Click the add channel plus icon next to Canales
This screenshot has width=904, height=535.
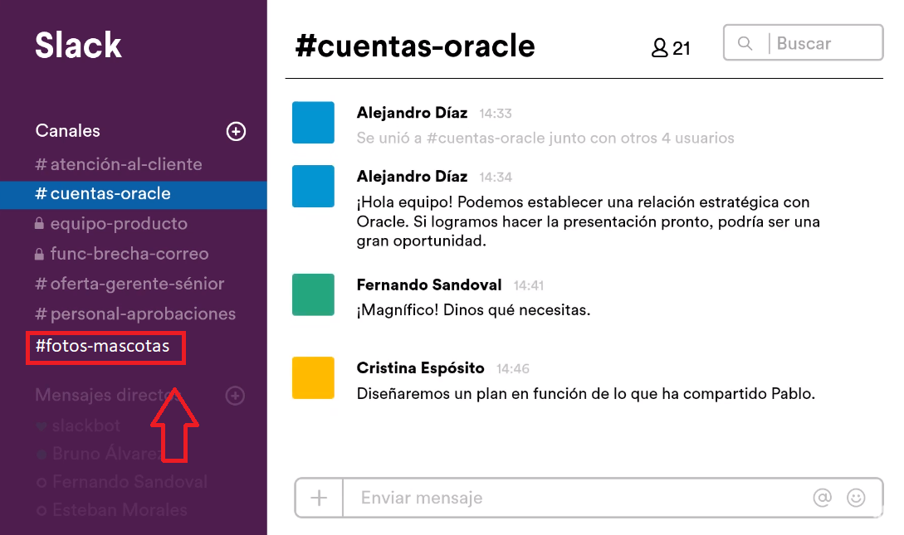(236, 131)
